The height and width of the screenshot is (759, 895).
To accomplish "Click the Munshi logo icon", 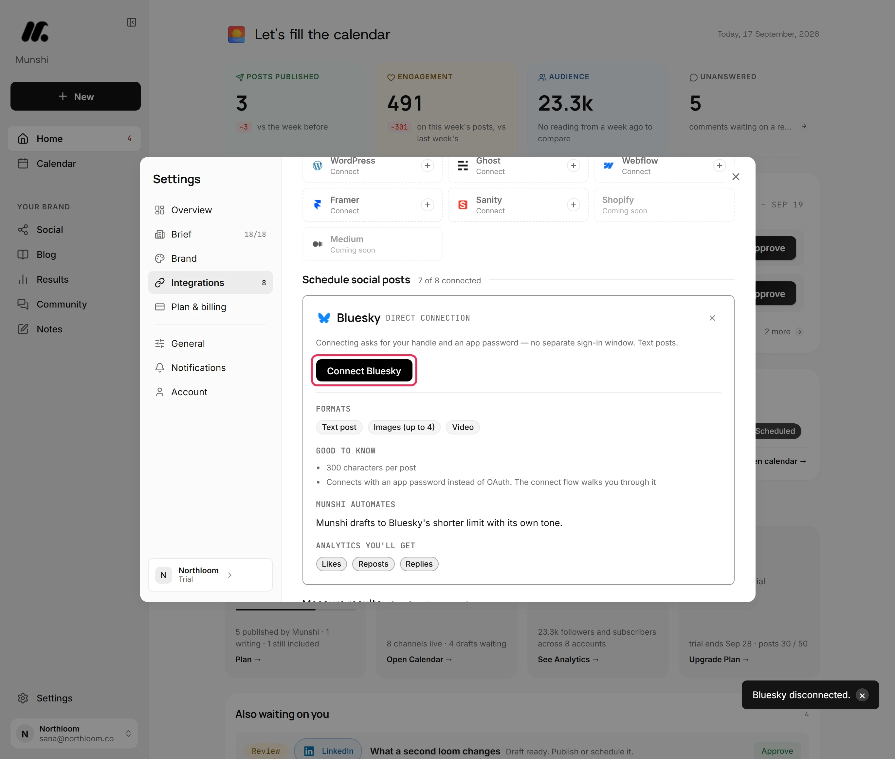I will coord(35,32).
